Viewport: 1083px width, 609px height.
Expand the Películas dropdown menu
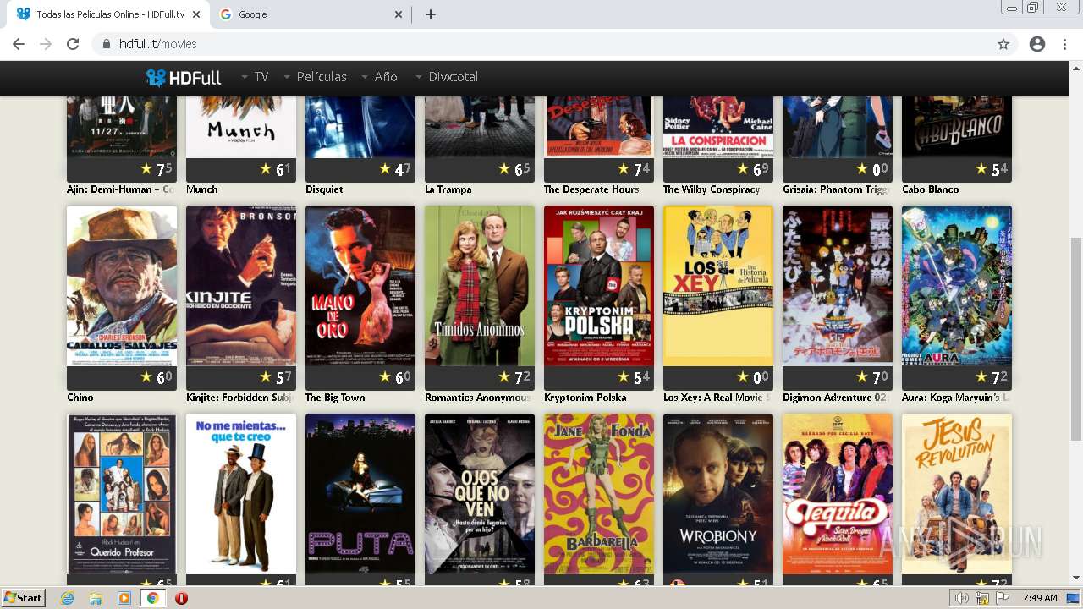point(315,77)
